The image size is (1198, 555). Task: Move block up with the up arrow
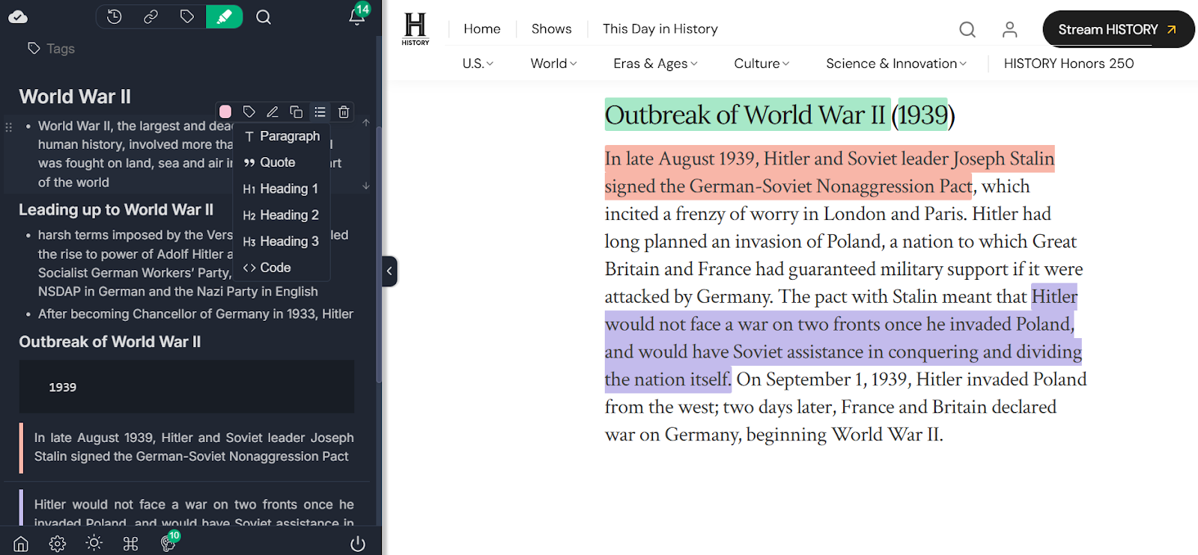tap(366, 123)
